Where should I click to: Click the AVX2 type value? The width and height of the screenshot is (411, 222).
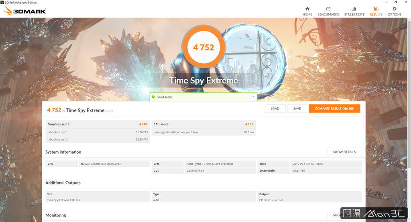pos(156,200)
